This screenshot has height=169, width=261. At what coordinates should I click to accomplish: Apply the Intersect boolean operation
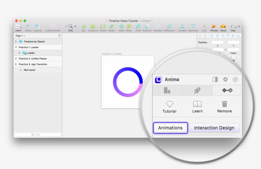[x=158, y=26]
